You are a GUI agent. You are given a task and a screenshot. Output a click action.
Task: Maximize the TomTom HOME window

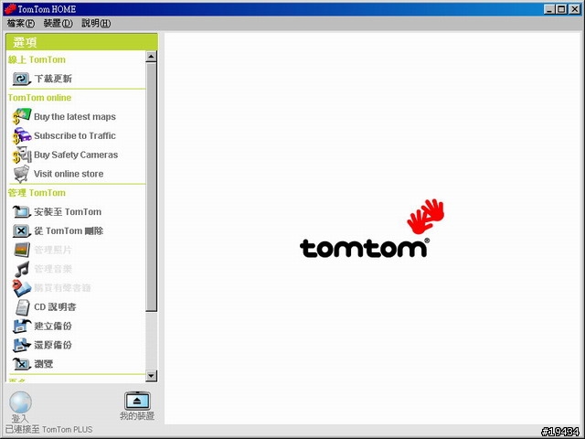coord(561,9)
